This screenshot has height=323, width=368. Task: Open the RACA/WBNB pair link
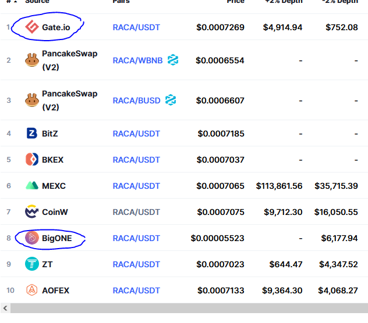pyautogui.click(x=138, y=60)
